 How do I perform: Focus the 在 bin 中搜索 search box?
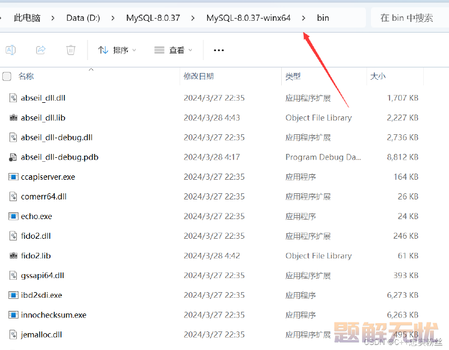[410, 18]
